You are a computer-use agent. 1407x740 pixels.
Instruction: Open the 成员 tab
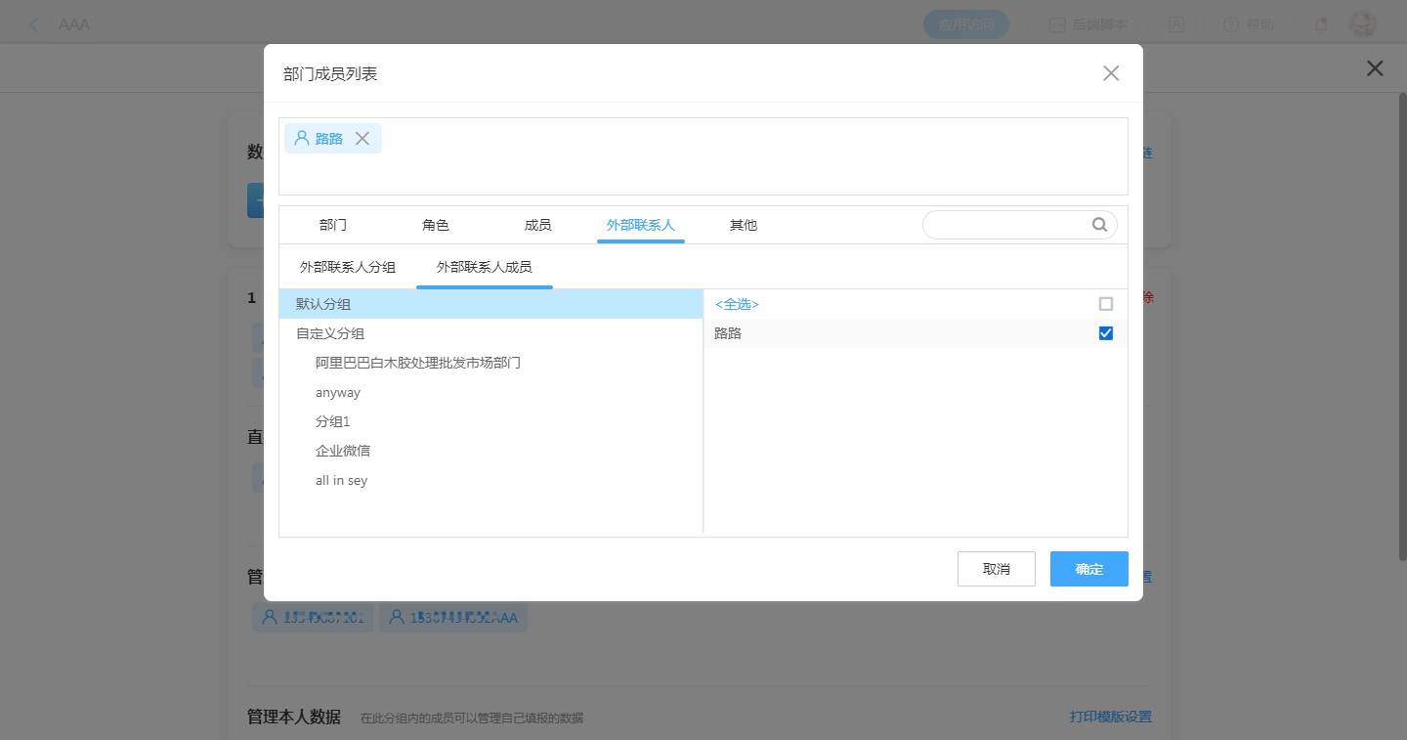[x=537, y=225]
